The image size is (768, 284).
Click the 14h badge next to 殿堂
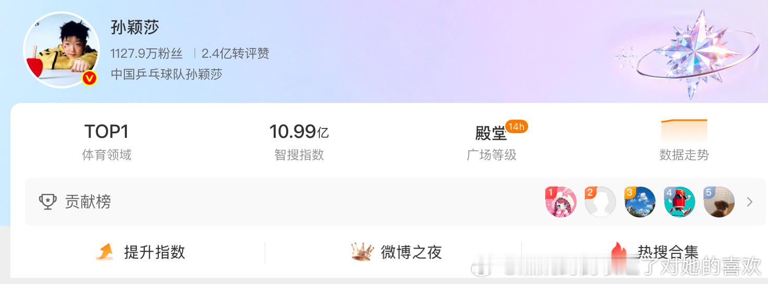pos(517,126)
